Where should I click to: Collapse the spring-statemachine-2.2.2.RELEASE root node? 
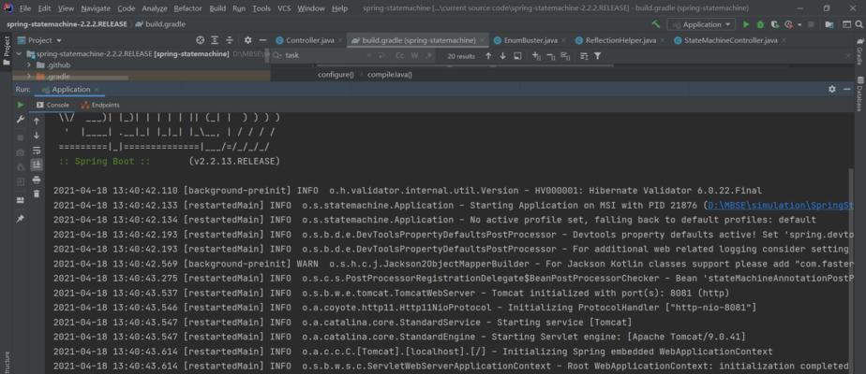pyautogui.click(x=20, y=53)
